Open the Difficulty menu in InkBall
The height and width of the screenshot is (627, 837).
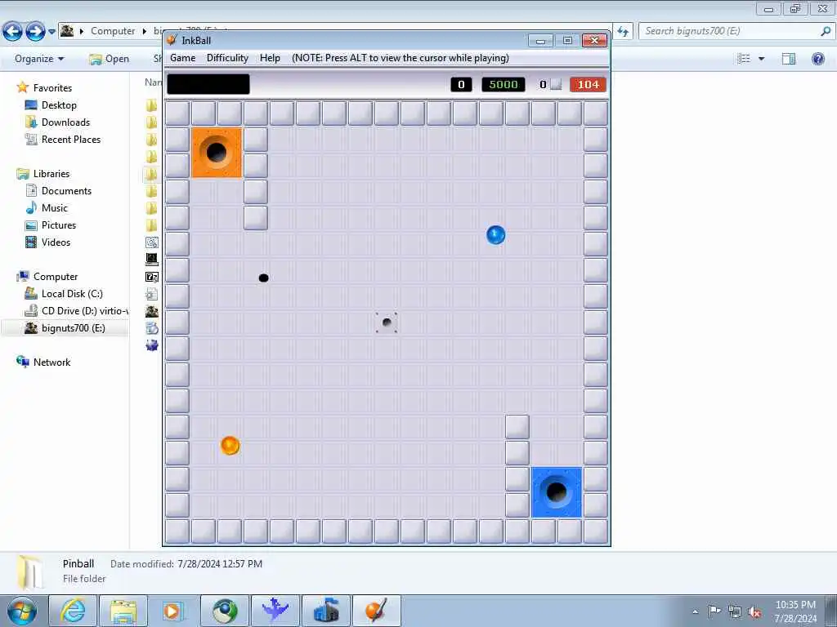click(227, 58)
